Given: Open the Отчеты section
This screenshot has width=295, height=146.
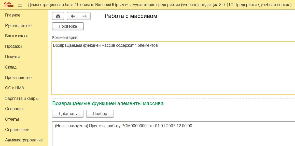Looking at the screenshot, I should coord(12,119).
